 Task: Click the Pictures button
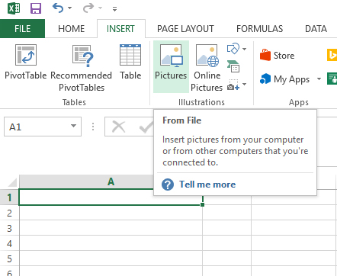(171, 66)
